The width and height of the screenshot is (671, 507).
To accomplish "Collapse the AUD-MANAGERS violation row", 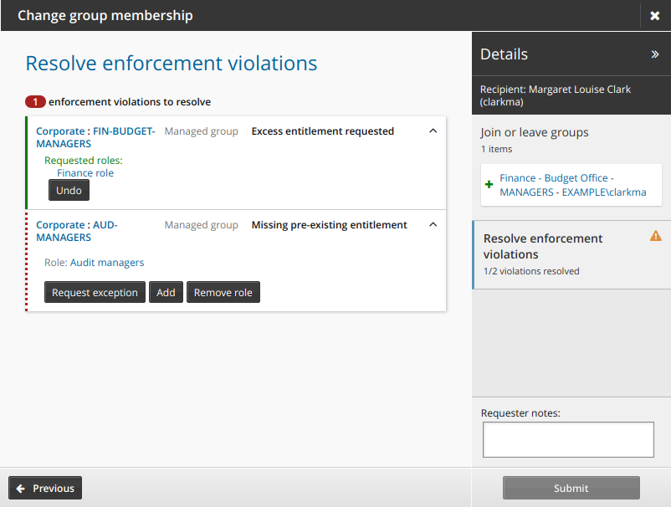I will (433, 225).
